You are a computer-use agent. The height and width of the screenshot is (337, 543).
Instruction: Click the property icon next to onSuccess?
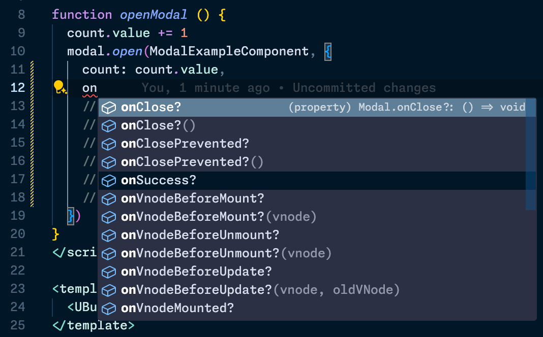tap(109, 180)
